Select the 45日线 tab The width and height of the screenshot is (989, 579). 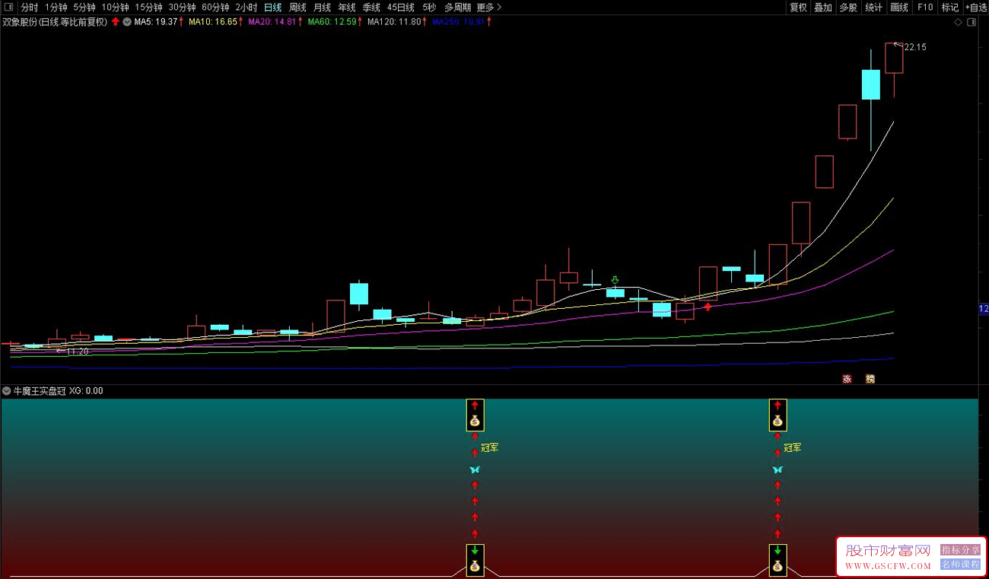tap(401, 7)
